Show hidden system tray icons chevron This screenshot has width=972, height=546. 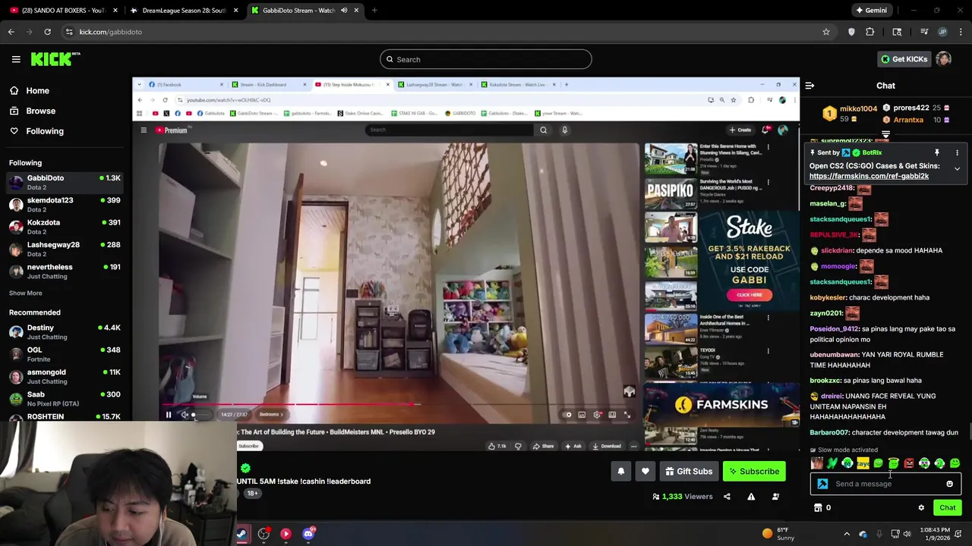(847, 534)
